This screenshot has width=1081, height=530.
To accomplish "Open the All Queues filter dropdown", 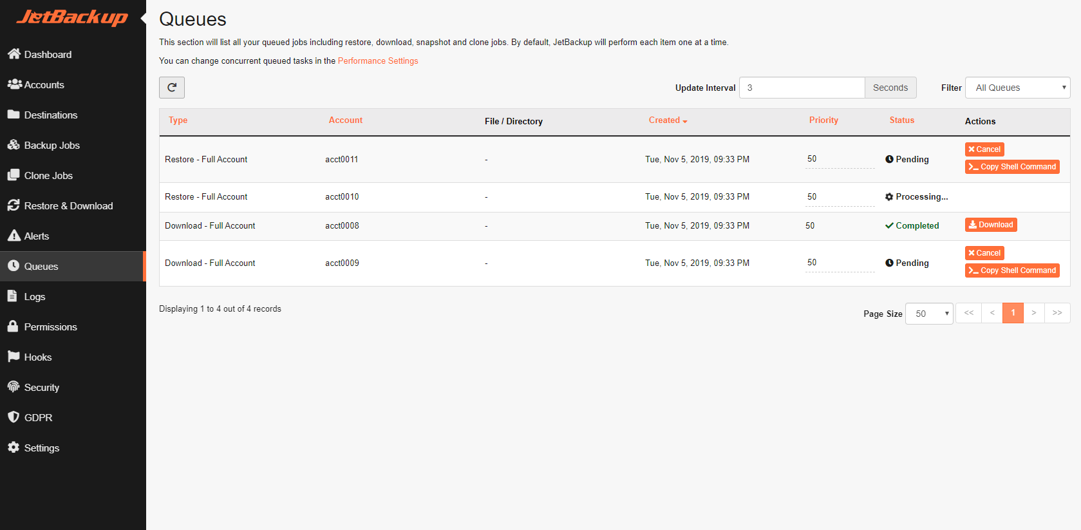I will coord(1017,88).
